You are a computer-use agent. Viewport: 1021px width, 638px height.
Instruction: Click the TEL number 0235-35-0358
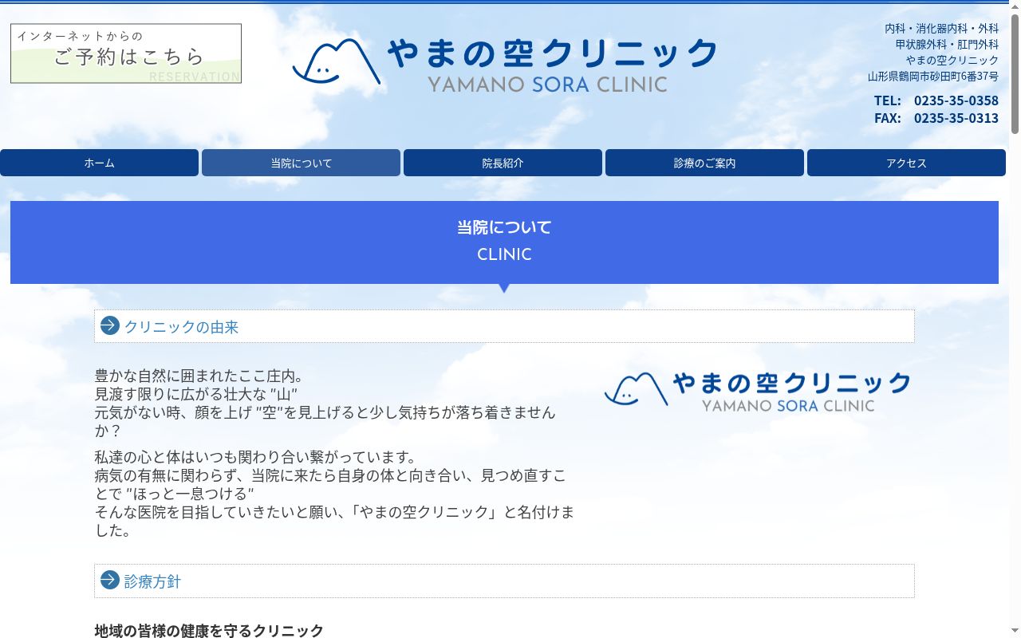click(x=956, y=100)
